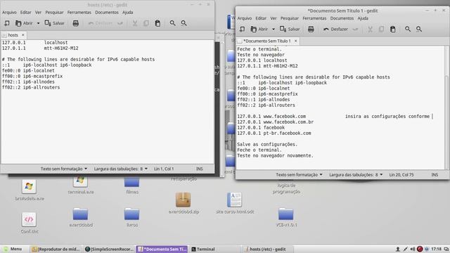Click Abrir button in hosts gedit window
The height and width of the screenshot is (253, 450).
(x=24, y=23)
